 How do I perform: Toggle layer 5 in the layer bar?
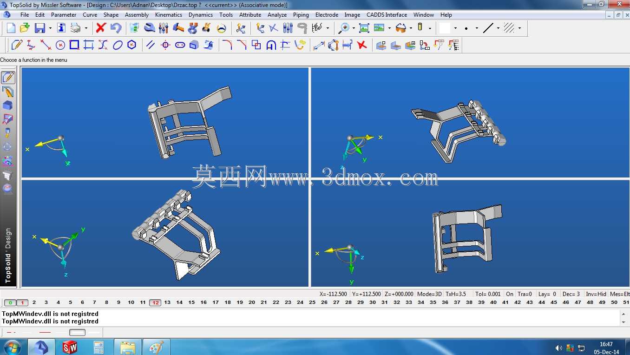[x=71, y=302]
